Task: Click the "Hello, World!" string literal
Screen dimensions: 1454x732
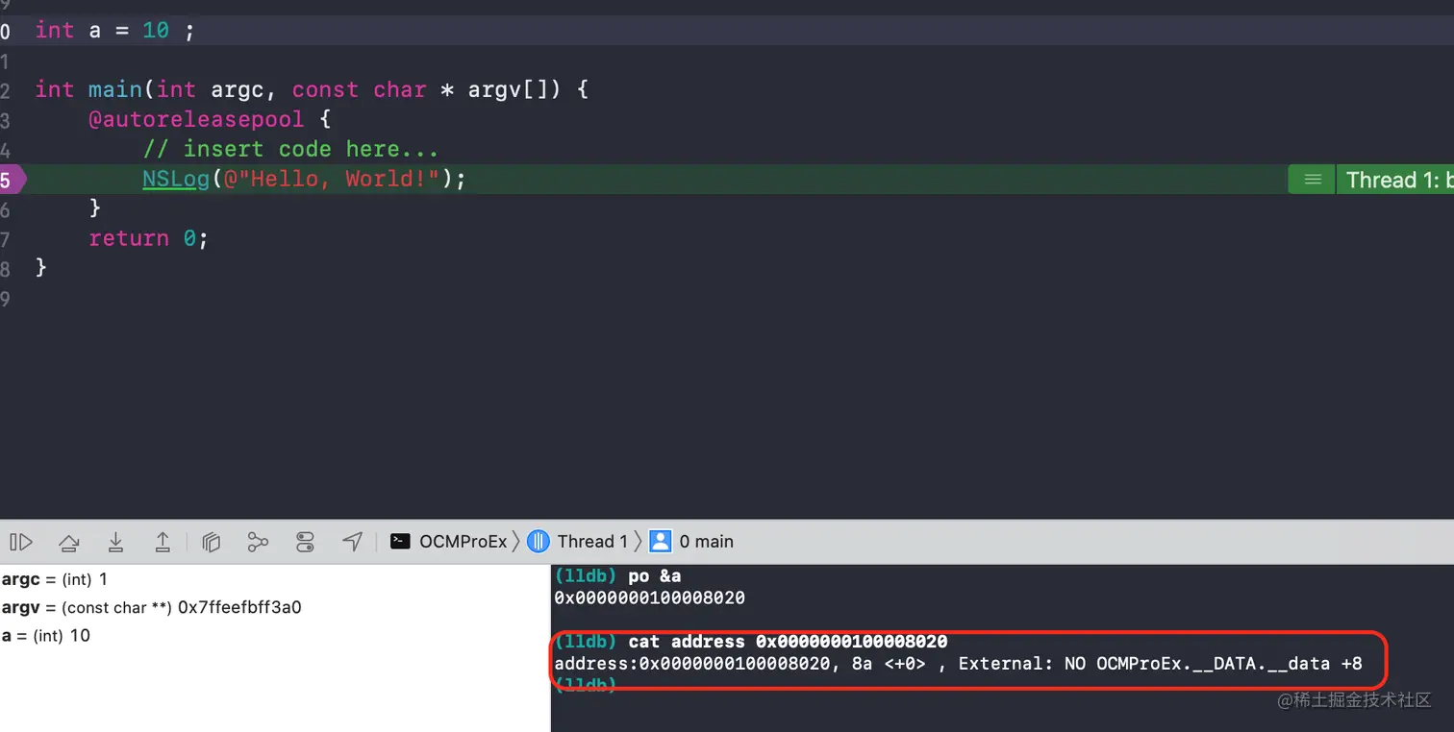Action: 331,180
